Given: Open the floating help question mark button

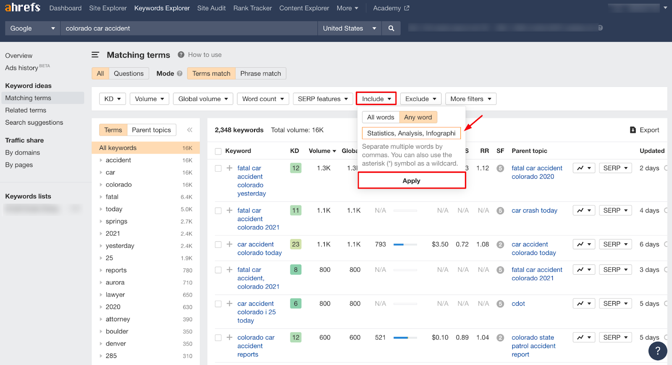Looking at the screenshot, I should pos(658,351).
